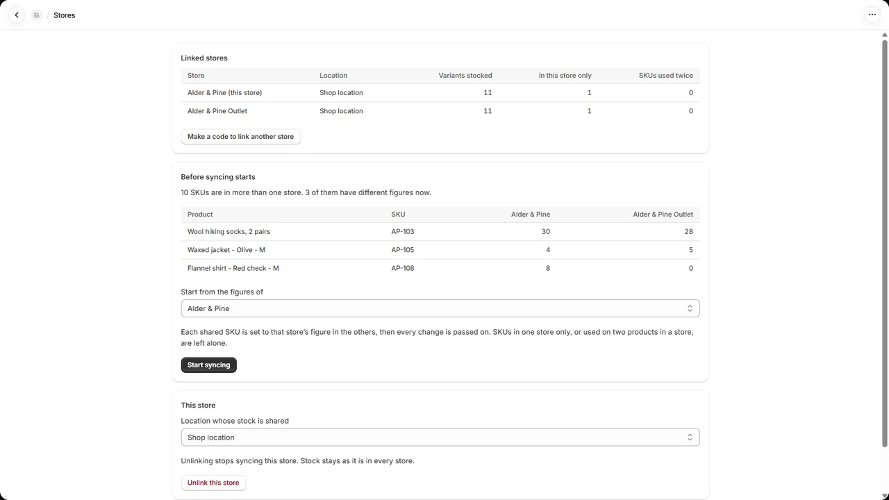
Task: Click the Location column header
Action: tap(333, 76)
